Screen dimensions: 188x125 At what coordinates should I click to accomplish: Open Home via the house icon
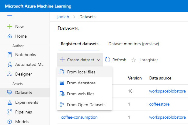(x=10, y=36)
